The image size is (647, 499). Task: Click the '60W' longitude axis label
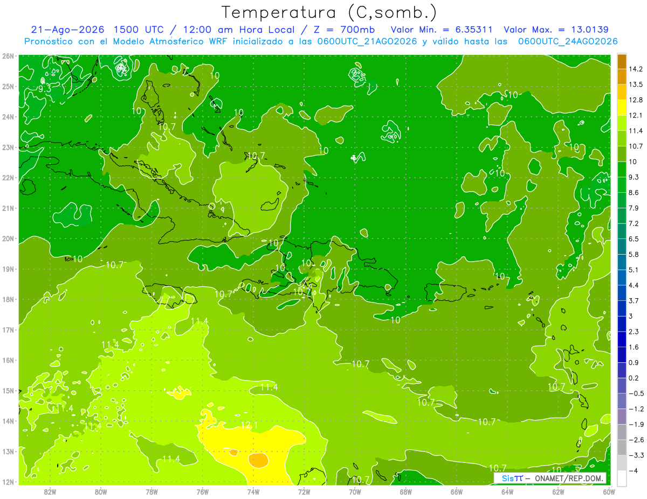(609, 491)
